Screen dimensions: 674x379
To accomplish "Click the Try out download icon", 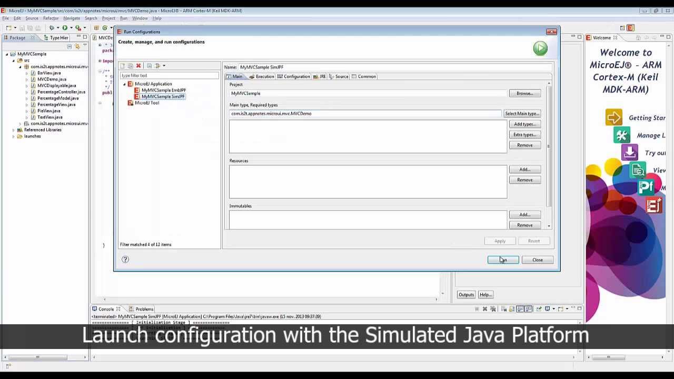I will (x=629, y=153).
